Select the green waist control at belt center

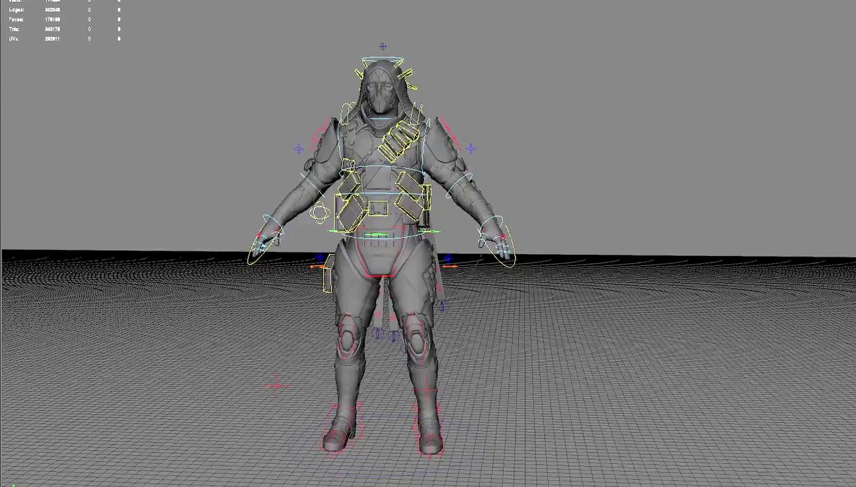pos(376,234)
